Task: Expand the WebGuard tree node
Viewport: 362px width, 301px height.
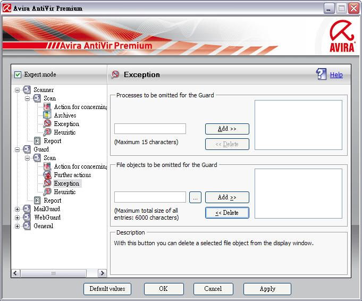Action: (18, 218)
